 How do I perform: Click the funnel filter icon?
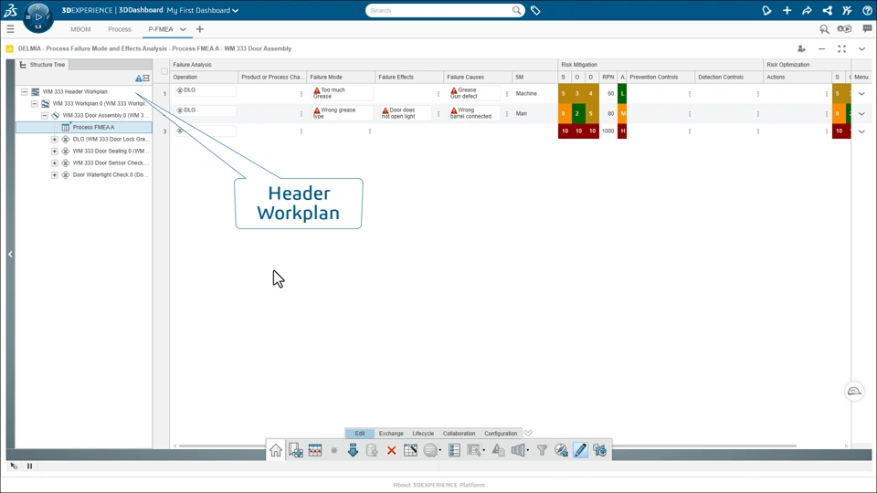(542, 450)
